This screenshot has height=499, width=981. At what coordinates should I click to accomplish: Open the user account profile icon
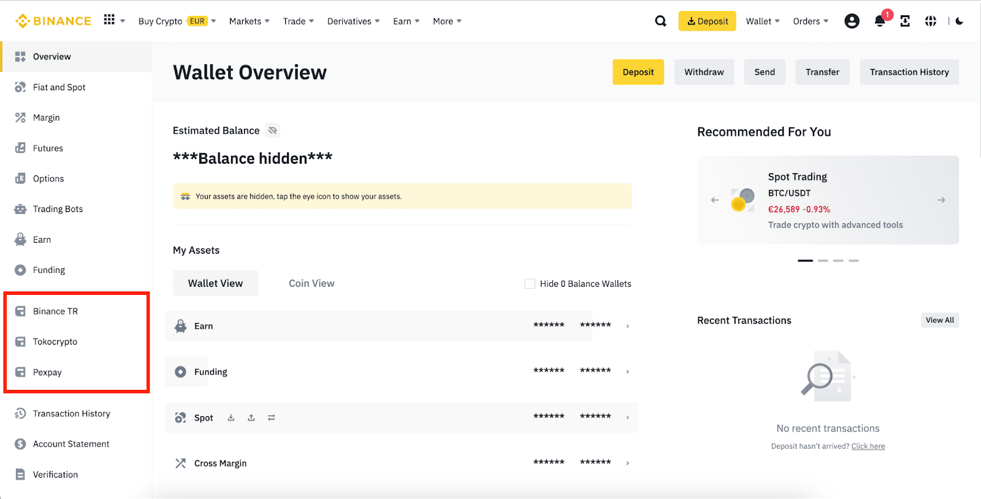[x=852, y=21]
